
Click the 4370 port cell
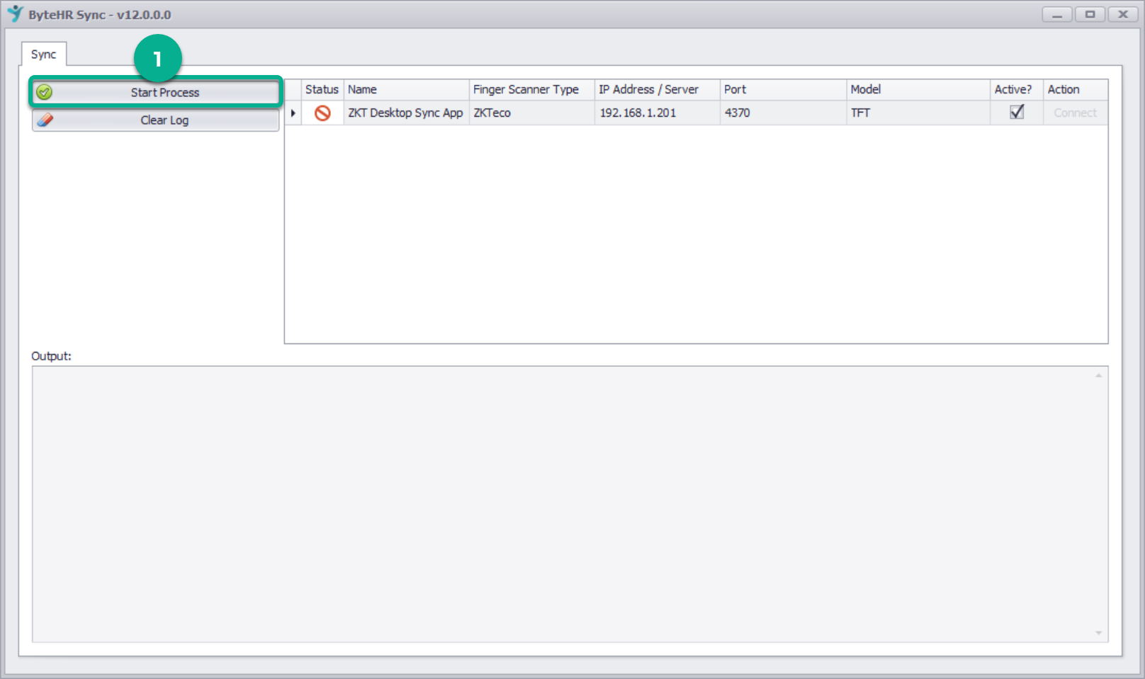pyautogui.click(x=783, y=113)
